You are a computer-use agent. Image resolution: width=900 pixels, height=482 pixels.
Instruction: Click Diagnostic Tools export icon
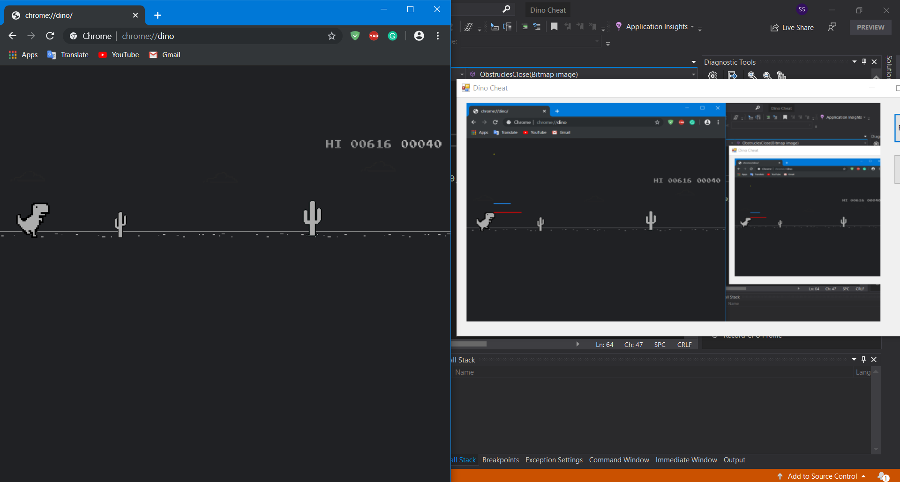point(732,75)
